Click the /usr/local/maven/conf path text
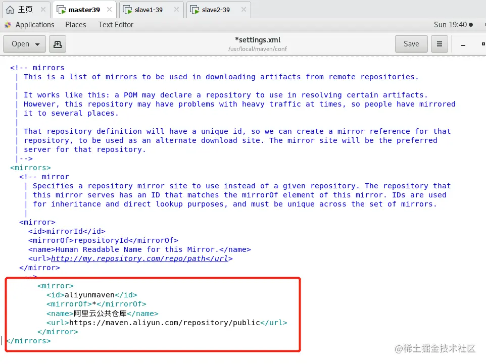This screenshot has height=364, width=486. 258,49
